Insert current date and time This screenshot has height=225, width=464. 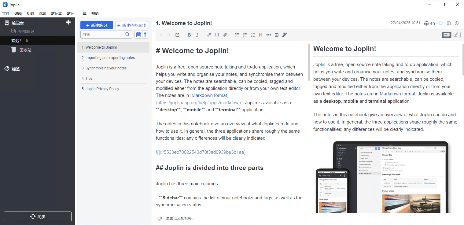click(x=277, y=35)
